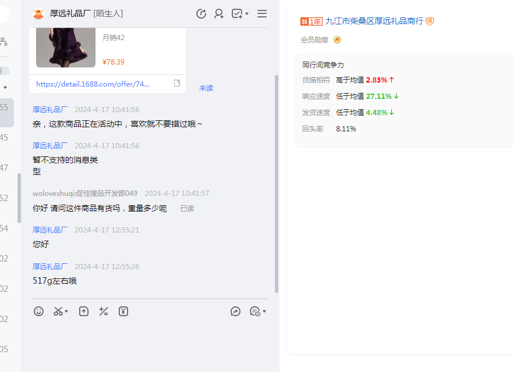Click the 月销42 sales text
Image resolution: width=513 pixels, height=372 pixels.
coord(114,38)
